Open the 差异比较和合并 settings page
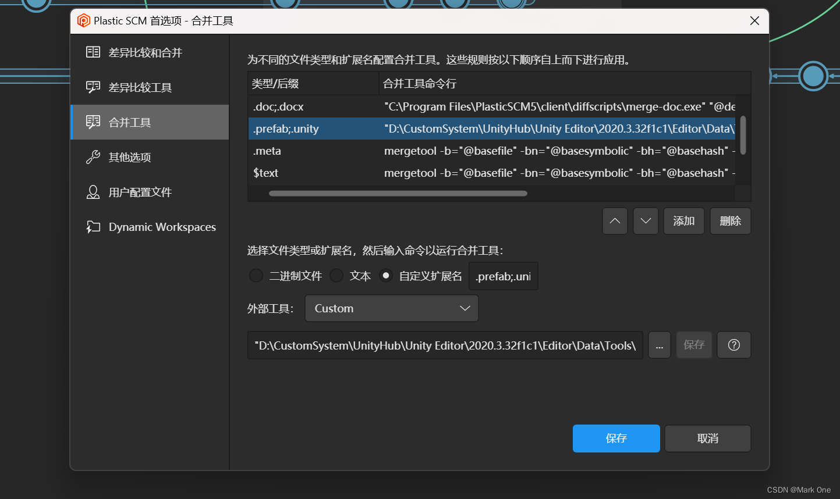Viewport: 840px width, 499px height. click(x=150, y=52)
